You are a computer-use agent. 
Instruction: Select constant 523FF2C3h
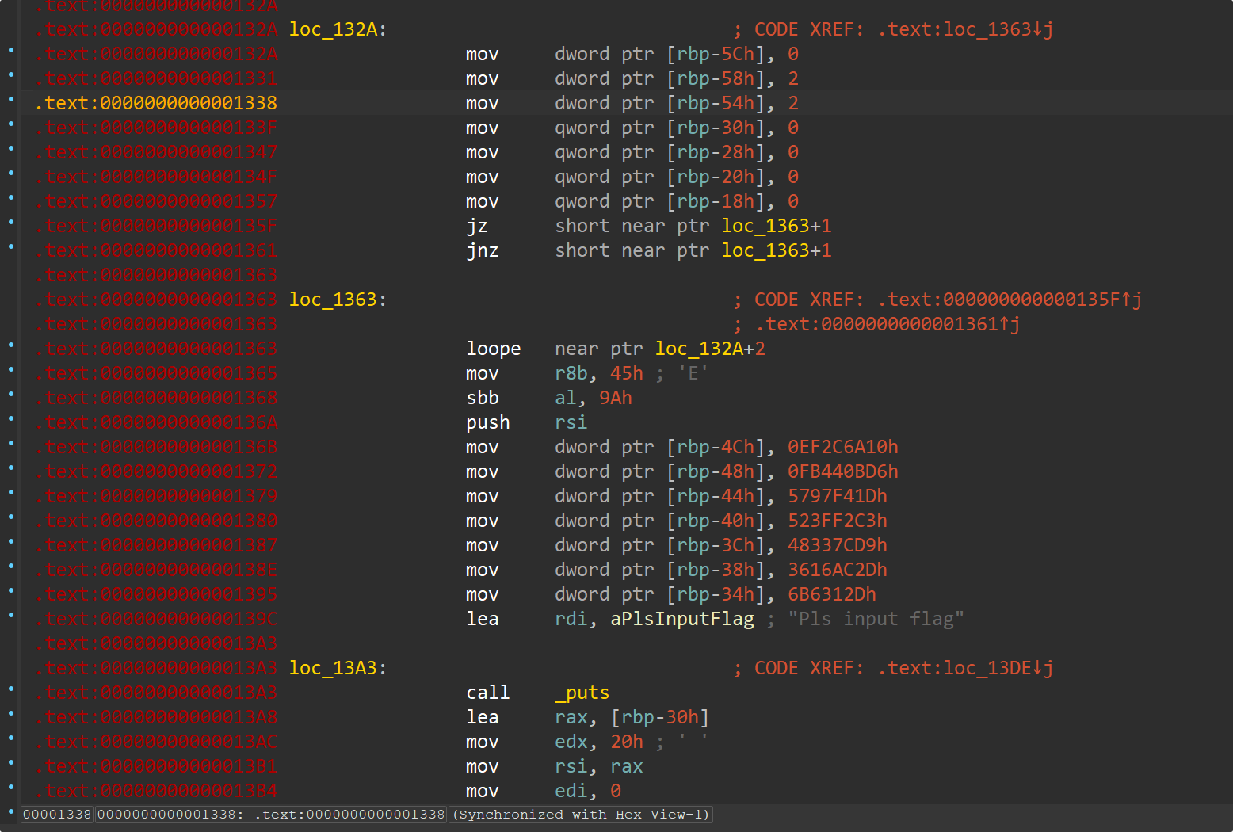[x=838, y=521]
